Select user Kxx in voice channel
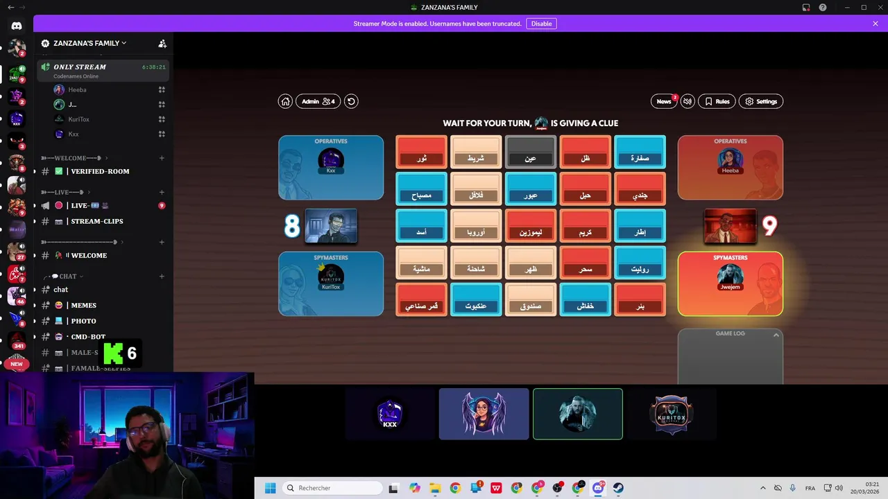This screenshot has width=888, height=499. [73, 134]
